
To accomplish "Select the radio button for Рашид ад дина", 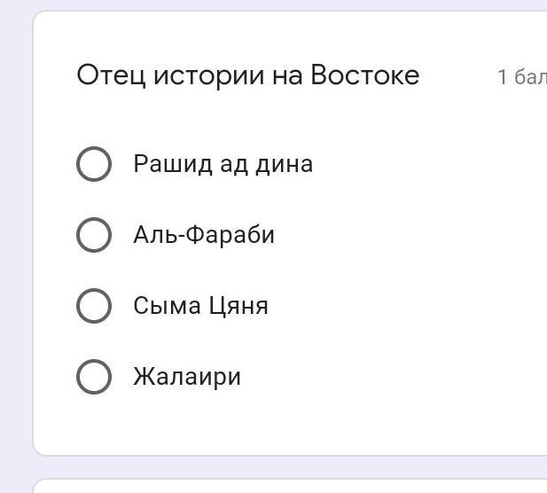I will tap(94, 164).
